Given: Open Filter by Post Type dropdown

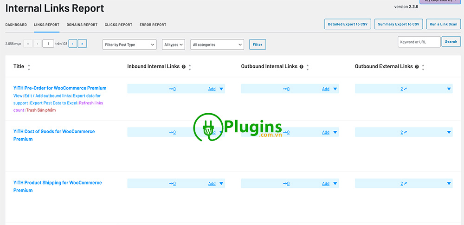Looking at the screenshot, I should 129,45.
